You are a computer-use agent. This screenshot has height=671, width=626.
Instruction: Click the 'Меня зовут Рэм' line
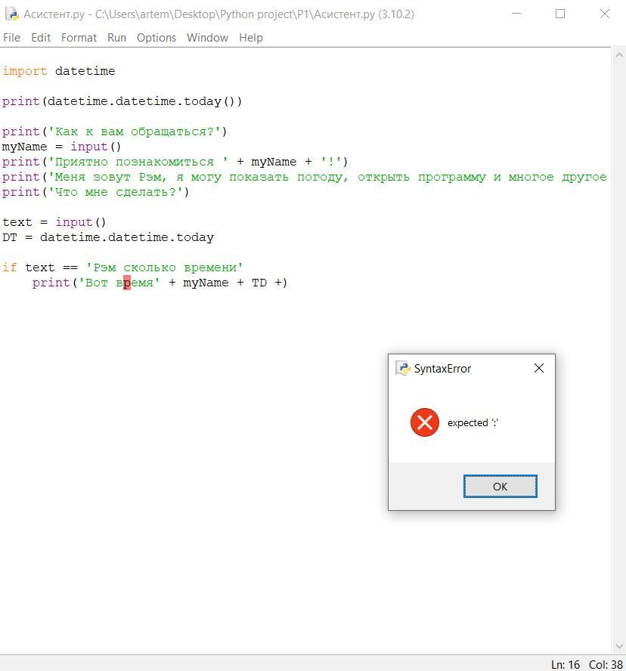tap(305, 177)
